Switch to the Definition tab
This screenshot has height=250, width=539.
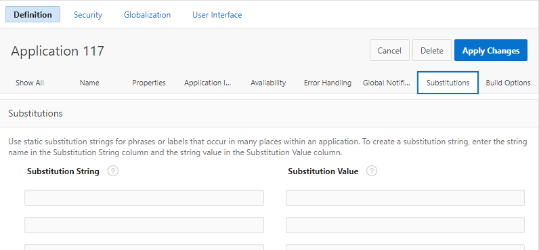point(33,15)
